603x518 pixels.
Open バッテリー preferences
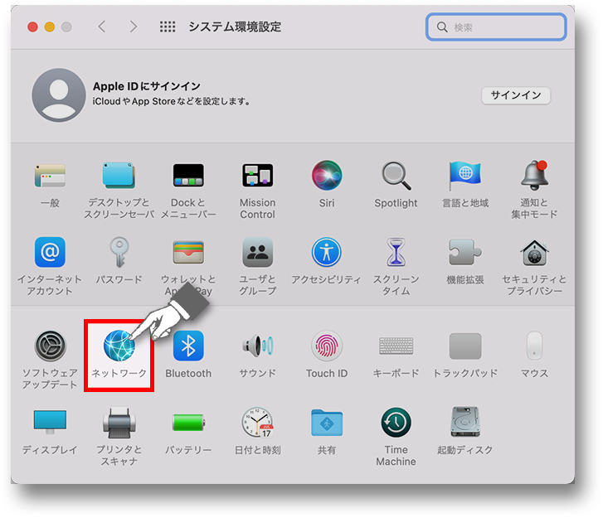(x=188, y=423)
